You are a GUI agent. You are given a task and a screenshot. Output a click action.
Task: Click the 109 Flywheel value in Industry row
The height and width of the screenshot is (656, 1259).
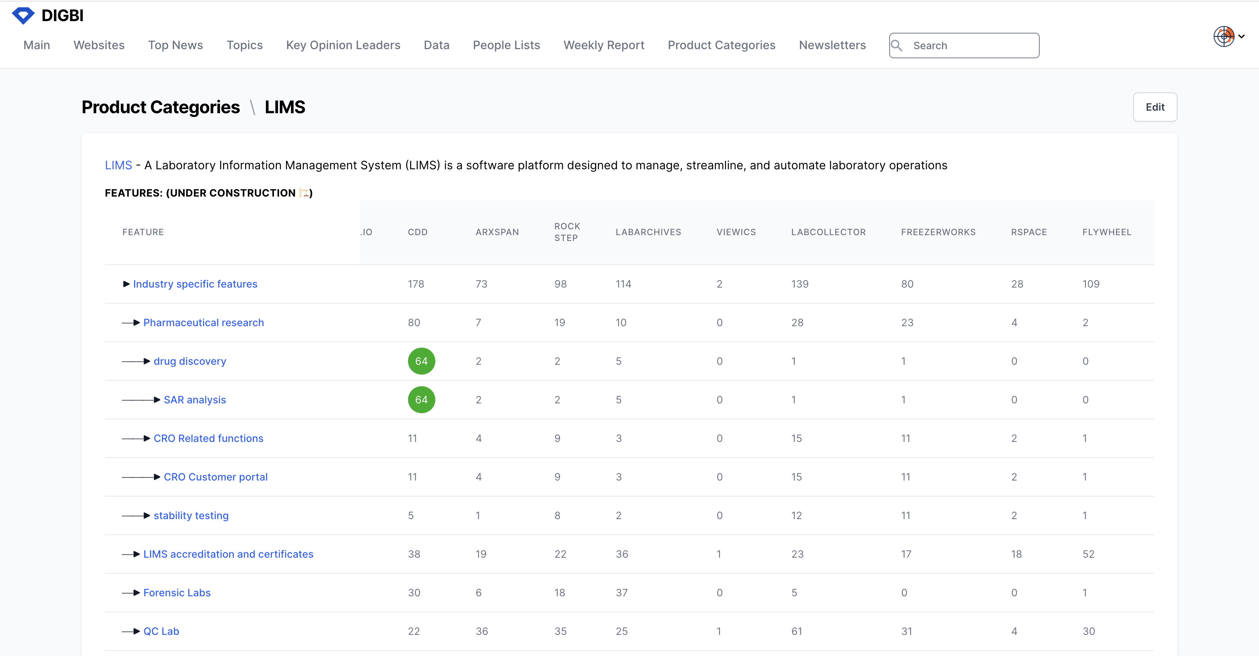pos(1091,284)
